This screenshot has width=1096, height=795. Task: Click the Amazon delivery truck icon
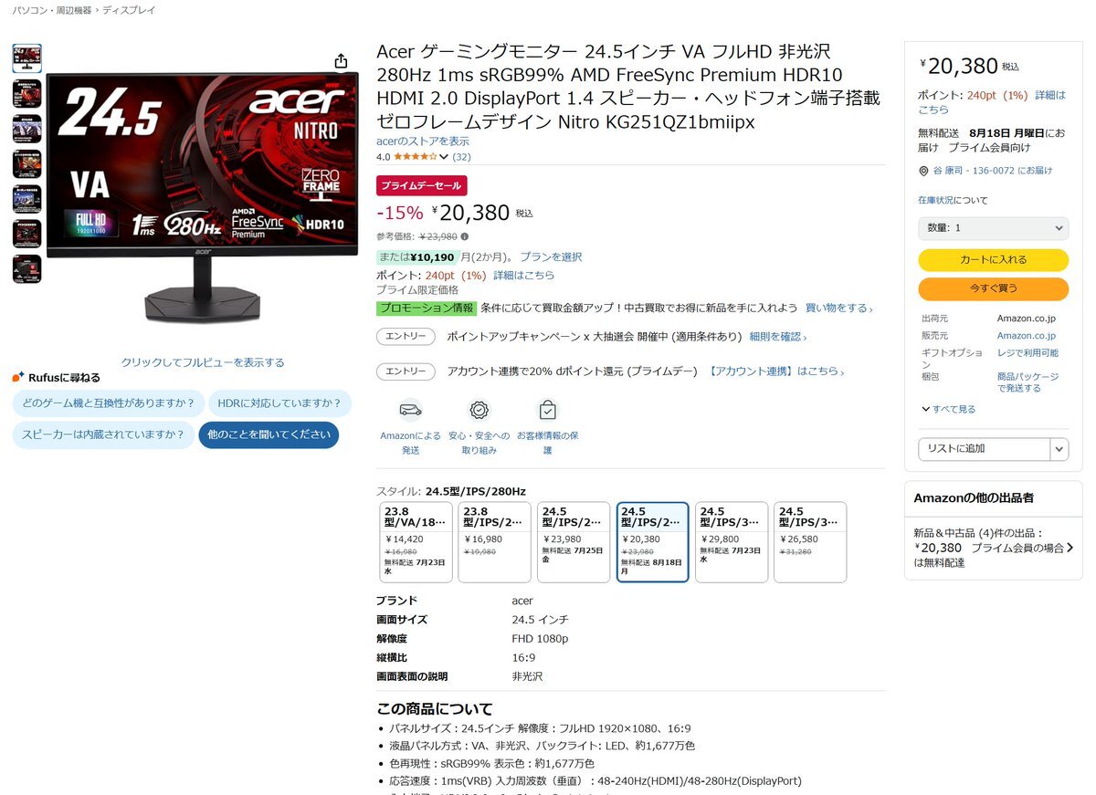coord(411,409)
